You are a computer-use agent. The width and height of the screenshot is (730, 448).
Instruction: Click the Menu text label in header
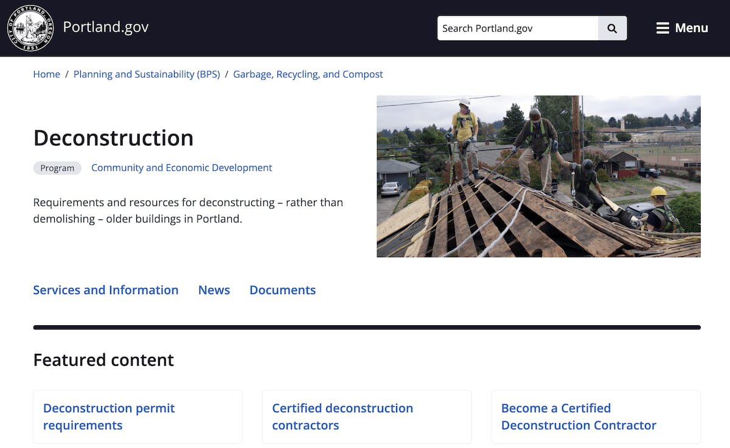(x=692, y=28)
